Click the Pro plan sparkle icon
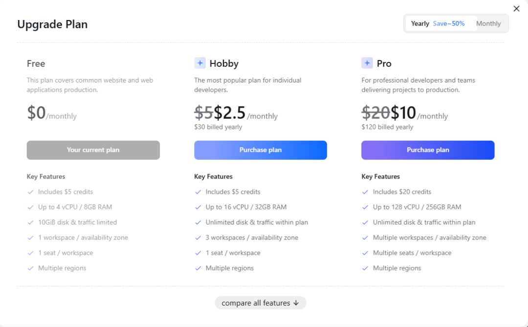This screenshot has height=327, width=528. pos(367,63)
